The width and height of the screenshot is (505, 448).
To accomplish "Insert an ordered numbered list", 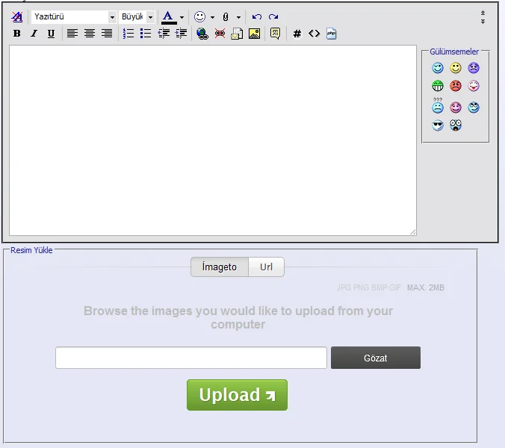I will tap(128, 34).
